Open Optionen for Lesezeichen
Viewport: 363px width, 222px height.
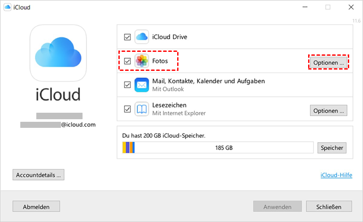coord(329,111)
